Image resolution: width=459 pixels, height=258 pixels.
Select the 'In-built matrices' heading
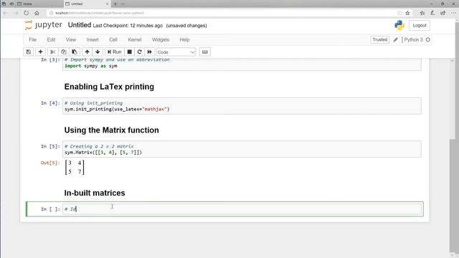(95, 193)
